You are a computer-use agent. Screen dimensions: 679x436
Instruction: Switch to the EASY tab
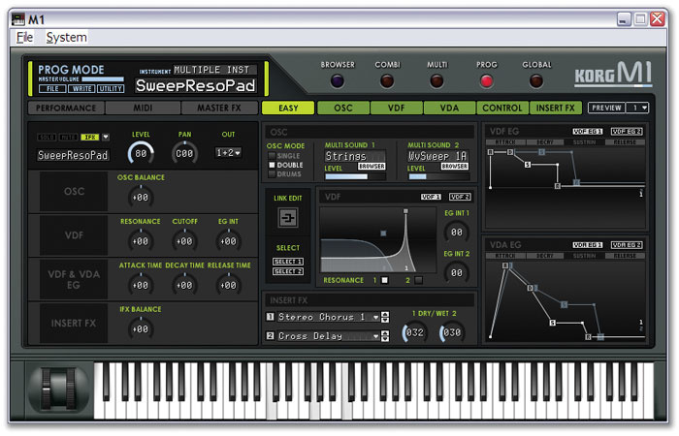tap(288, 109)
